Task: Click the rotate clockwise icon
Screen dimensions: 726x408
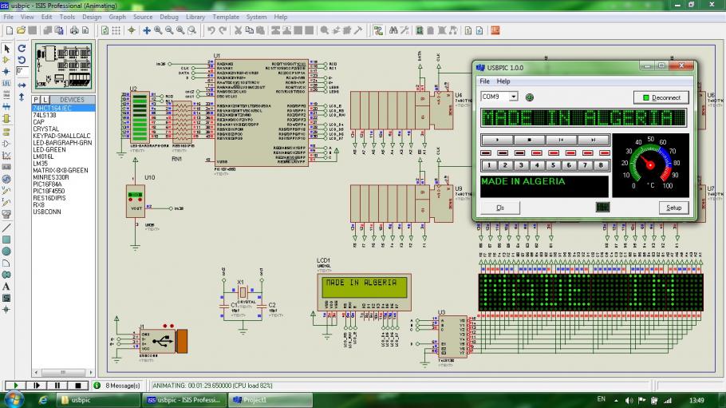Action: click(22, 48)
